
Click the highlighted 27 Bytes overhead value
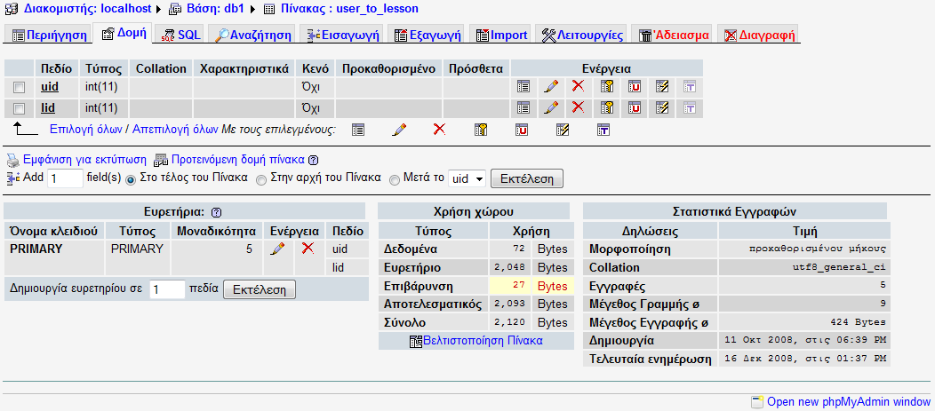(531, 286)
